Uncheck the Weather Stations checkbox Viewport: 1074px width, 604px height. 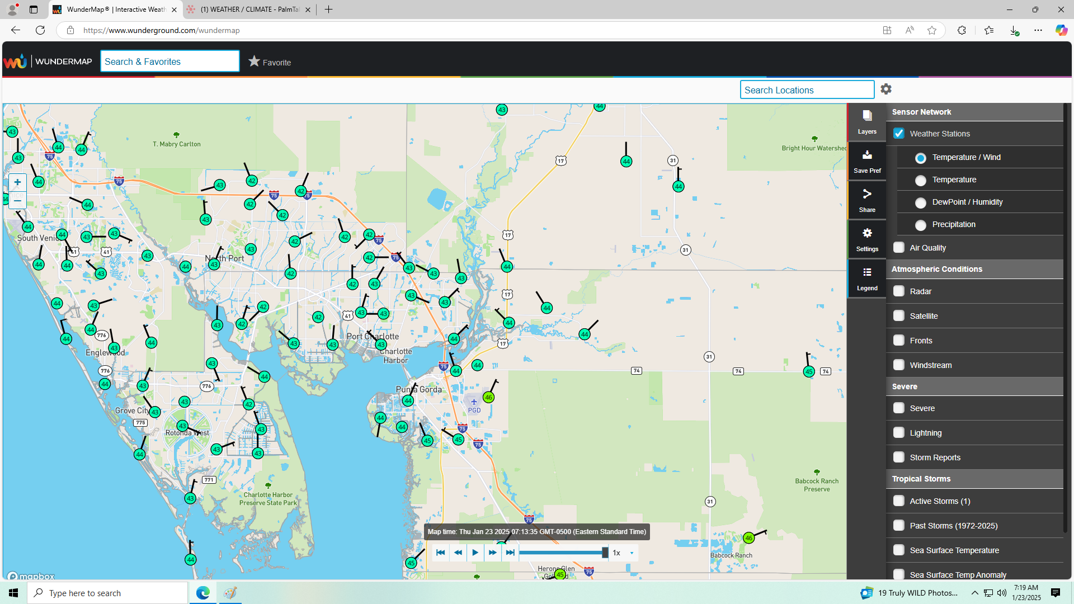point(899,134)
